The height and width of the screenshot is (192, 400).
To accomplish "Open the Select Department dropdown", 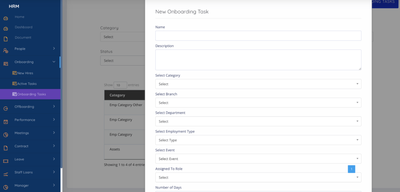I will pyautogui.click(x=258, y=121).
